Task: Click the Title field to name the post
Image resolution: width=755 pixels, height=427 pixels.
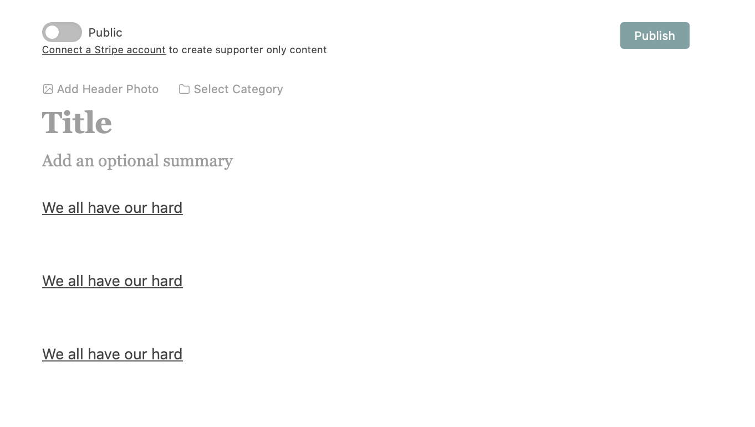Action: click(77, 123)
